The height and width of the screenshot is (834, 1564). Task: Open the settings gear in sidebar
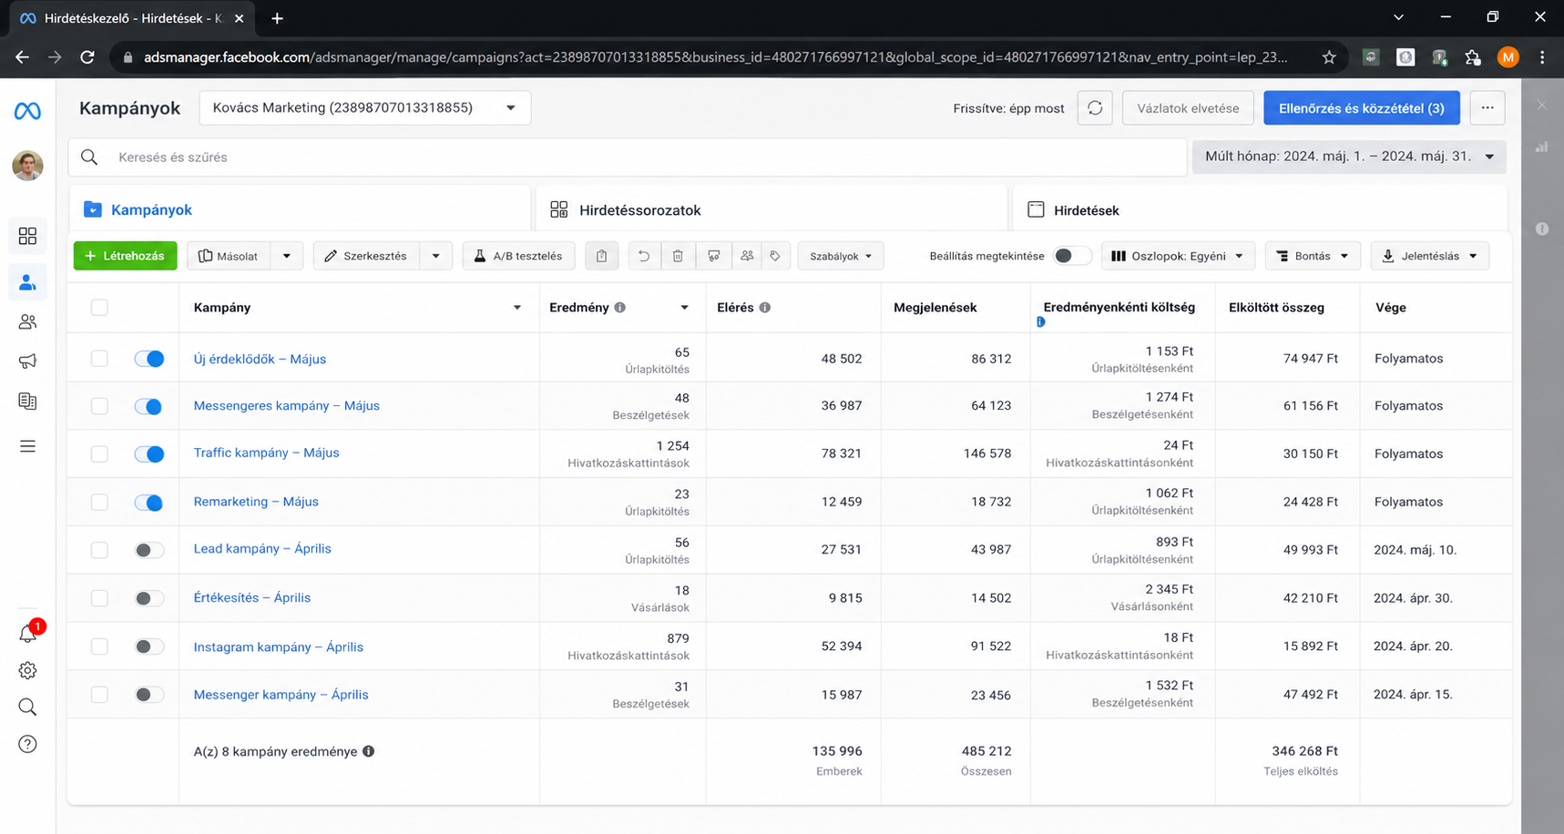pos(28,670)
